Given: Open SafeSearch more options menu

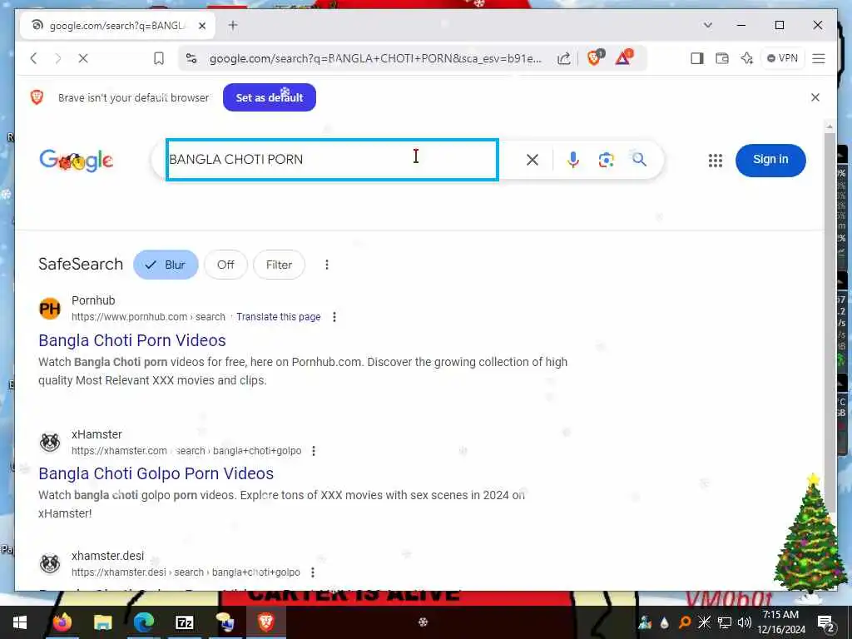Looking at the screenshot, I should [x=326, y=265].
